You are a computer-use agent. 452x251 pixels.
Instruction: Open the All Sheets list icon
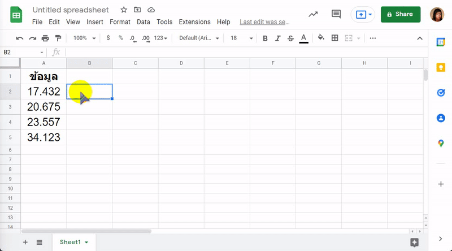(x=40, y=242)
